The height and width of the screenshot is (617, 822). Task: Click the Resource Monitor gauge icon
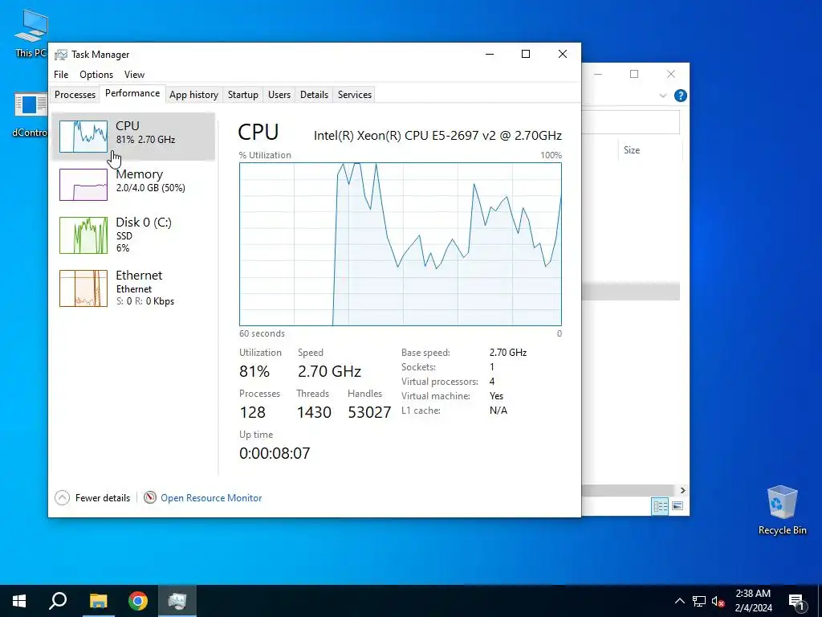[150, 497]
